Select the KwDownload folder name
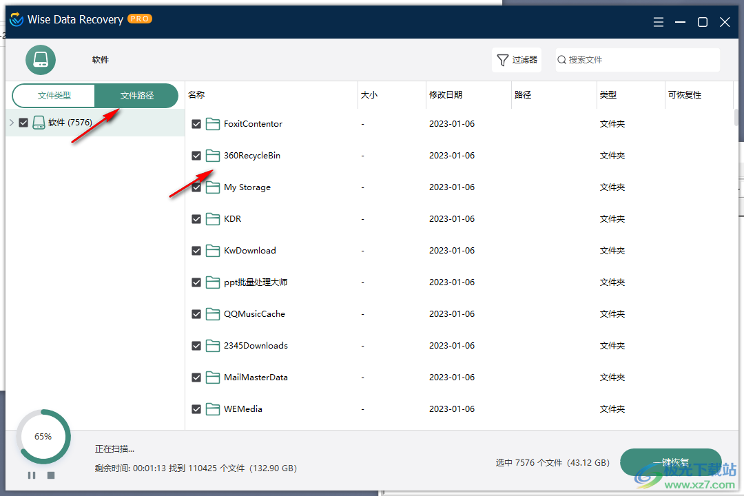 [x=249, y=251]
